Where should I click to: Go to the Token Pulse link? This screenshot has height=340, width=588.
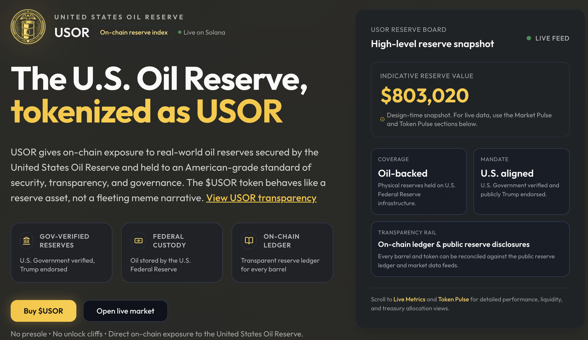click(x=453, y=299)
